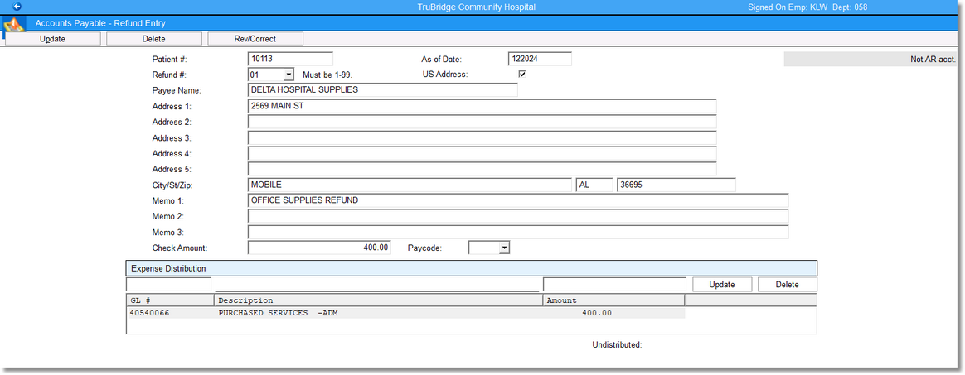
Task: Click the empty Address 4 field
Action: pyautogui.click(x=482, y=153)
